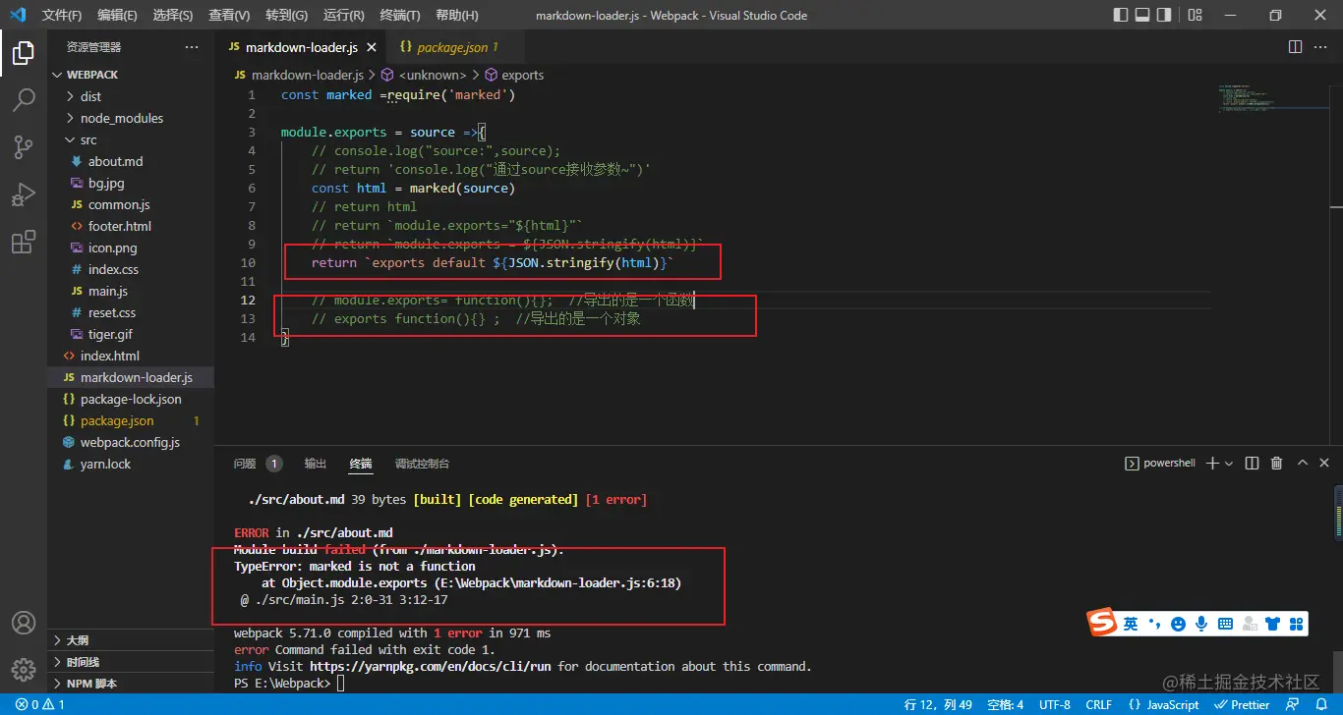Click Sogou input method S logo
Screen dimensions: 1343x715
1103,623
